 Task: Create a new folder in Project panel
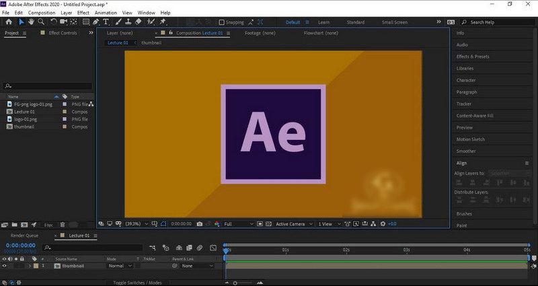click(x=14, y=225)
